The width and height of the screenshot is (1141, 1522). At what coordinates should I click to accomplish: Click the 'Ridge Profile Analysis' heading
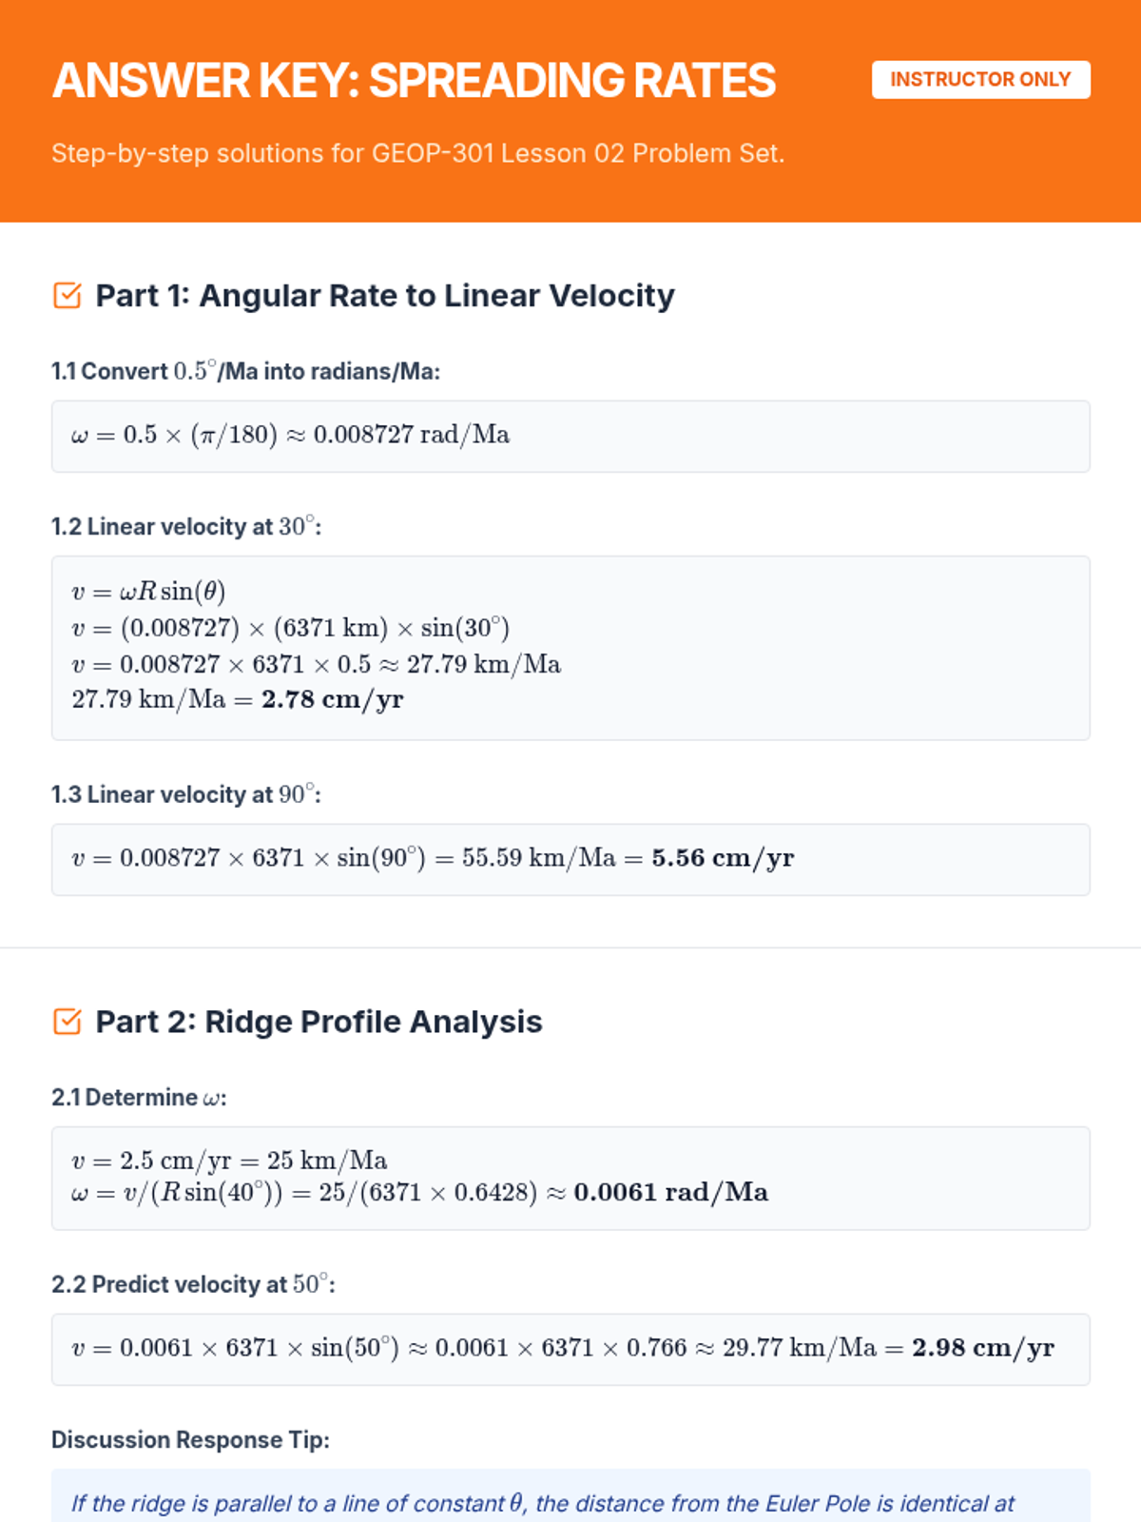[373, 1022]
